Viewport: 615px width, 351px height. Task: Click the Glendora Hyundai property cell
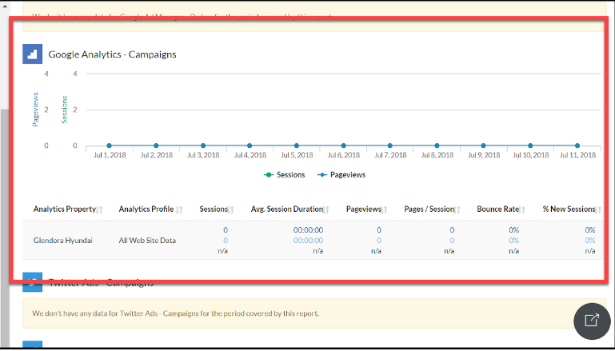coord(62,241)
